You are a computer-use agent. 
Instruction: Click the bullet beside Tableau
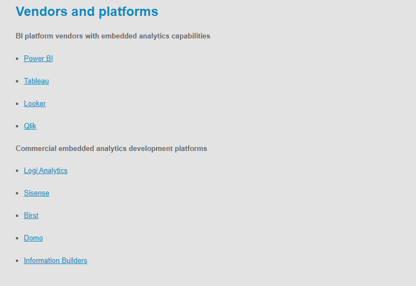point(17,81)
